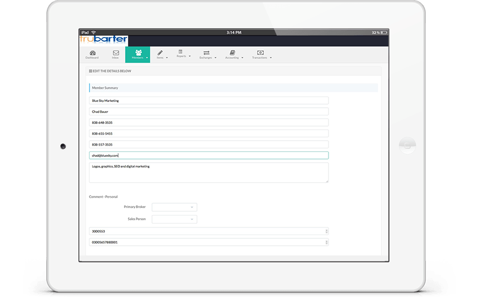
Task: Click the Logos, graphics, SEO description textarea
Action: [x=208, y=173]
